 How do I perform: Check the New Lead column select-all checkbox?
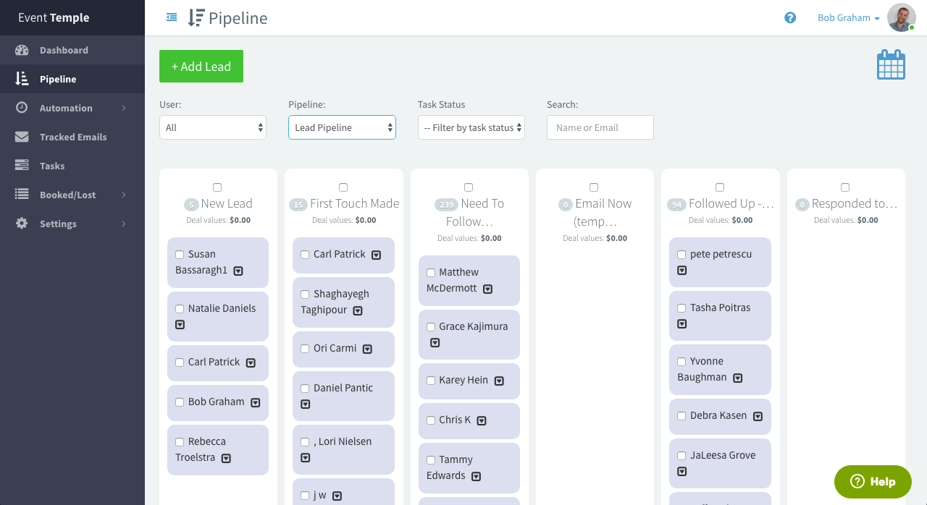[x=217, y=187]
